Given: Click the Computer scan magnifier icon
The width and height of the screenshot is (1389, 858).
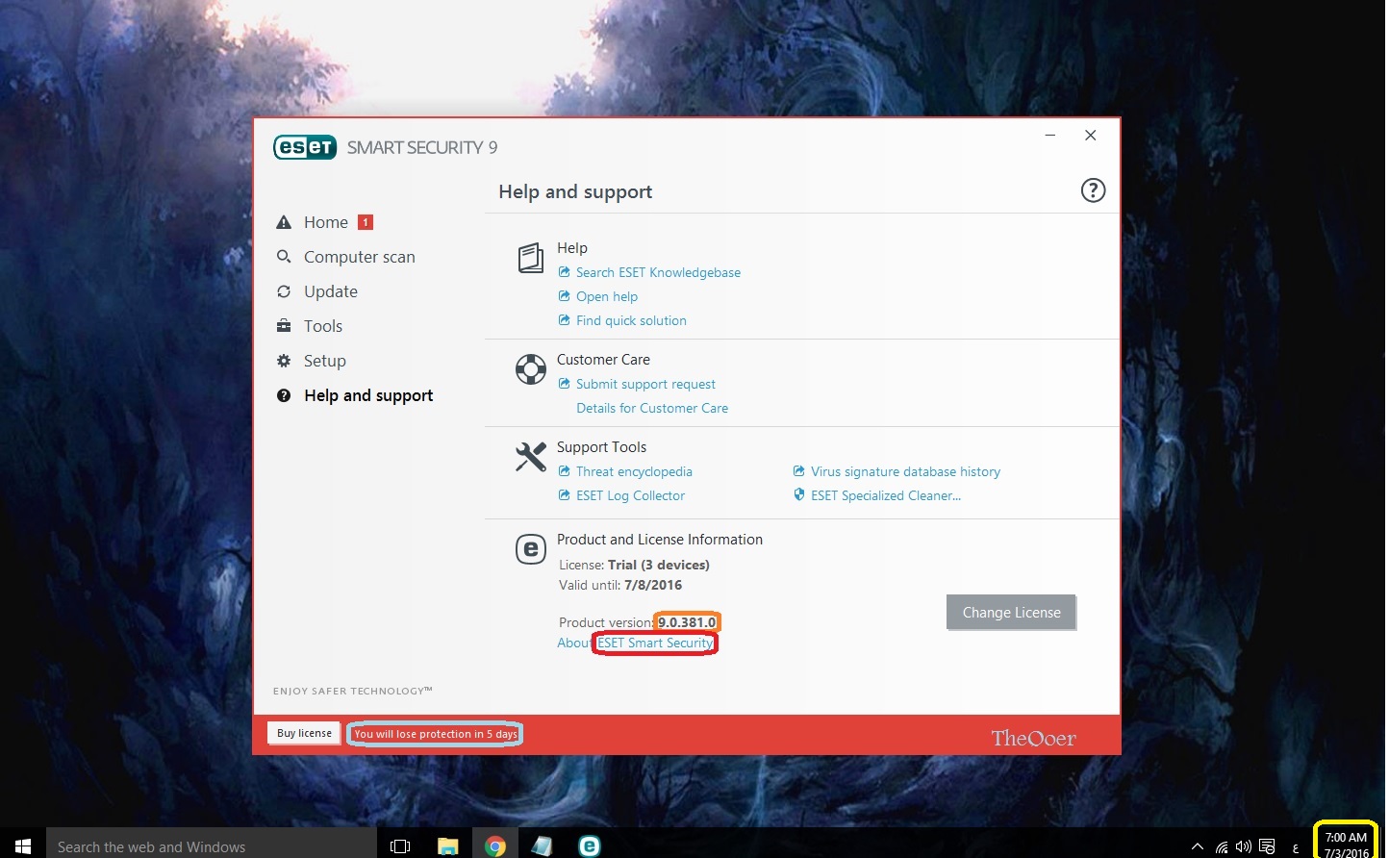Looking at the screenshot, I should (x=284, y=257).
